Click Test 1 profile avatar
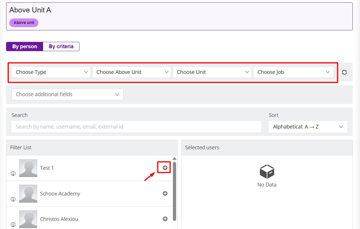This screenshot has width=360, height=229. pyautogui.click(x=28, y=168)
